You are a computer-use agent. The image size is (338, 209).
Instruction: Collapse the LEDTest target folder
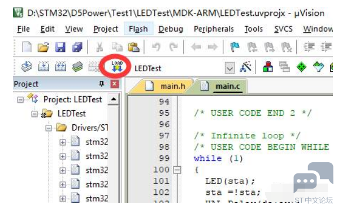coord(34,114)
